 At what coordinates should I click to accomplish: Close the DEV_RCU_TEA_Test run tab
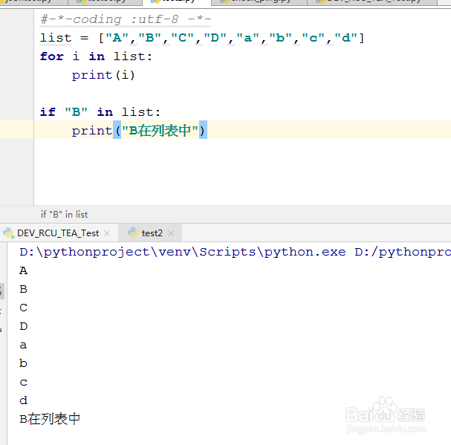pos(107,233)
